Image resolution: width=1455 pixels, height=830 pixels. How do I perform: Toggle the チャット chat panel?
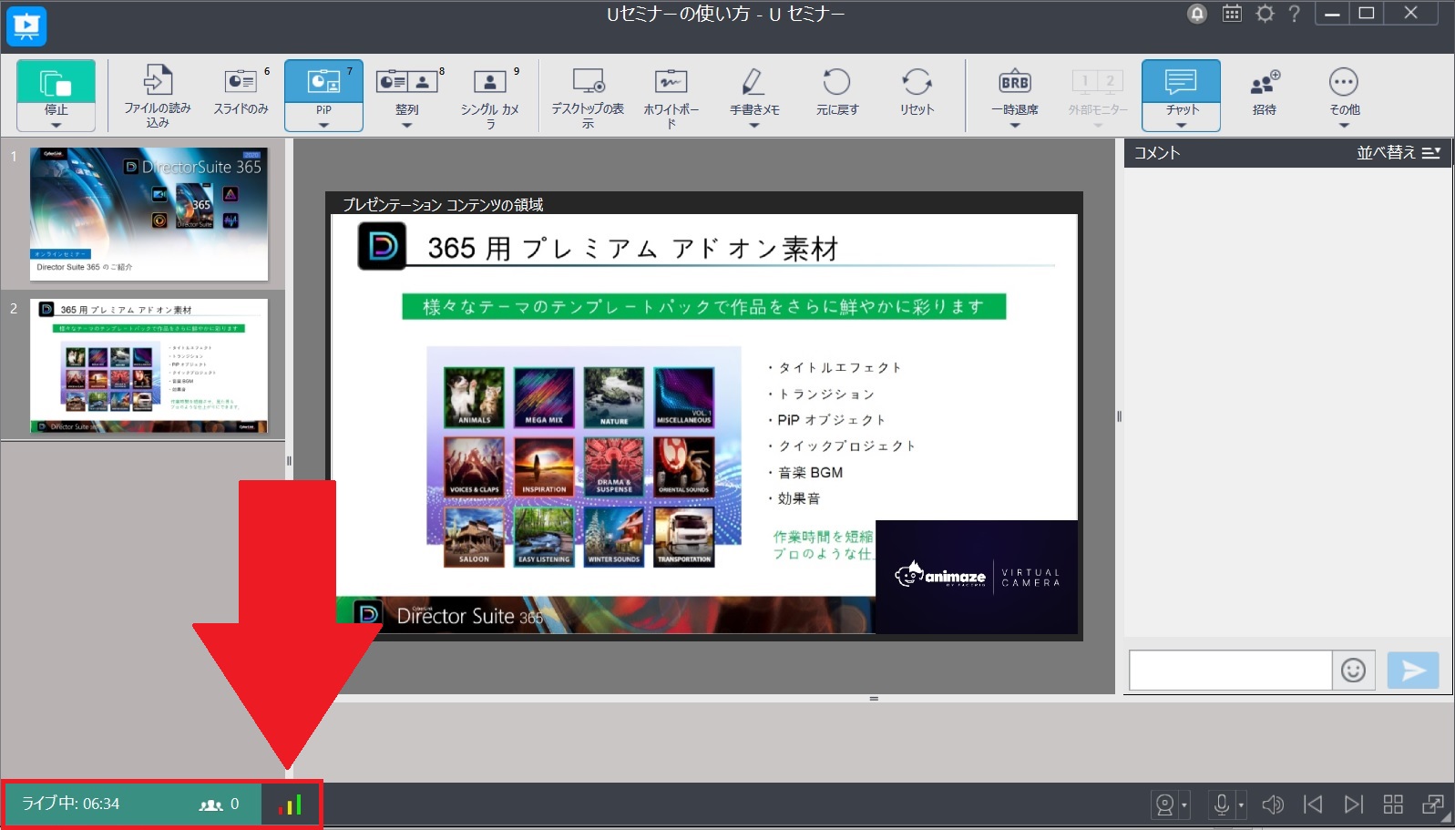(1181, 89)
